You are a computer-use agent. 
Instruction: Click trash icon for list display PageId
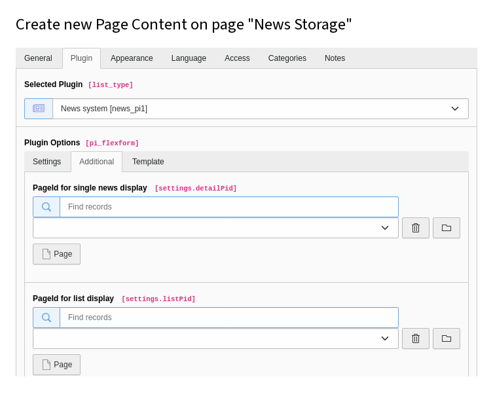(x=415, y=338)
